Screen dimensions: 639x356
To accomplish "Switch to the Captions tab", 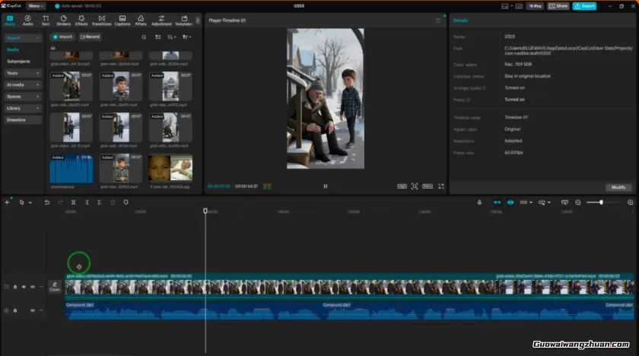I will click(x=122, y=20).
